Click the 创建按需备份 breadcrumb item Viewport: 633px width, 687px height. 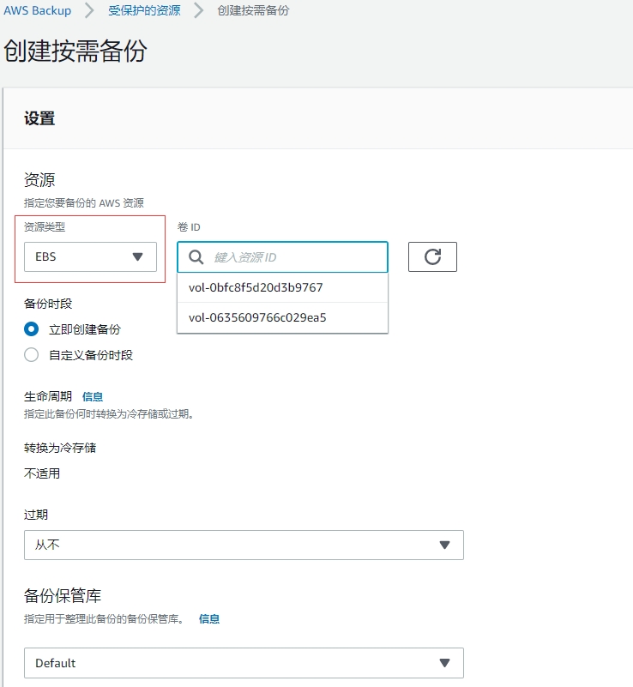(x=253, y=11)
